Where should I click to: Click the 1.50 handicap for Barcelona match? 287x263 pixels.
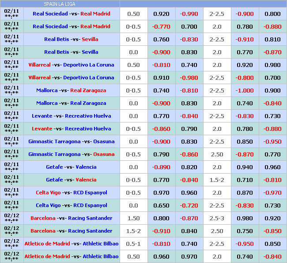(x=133, y=218)
